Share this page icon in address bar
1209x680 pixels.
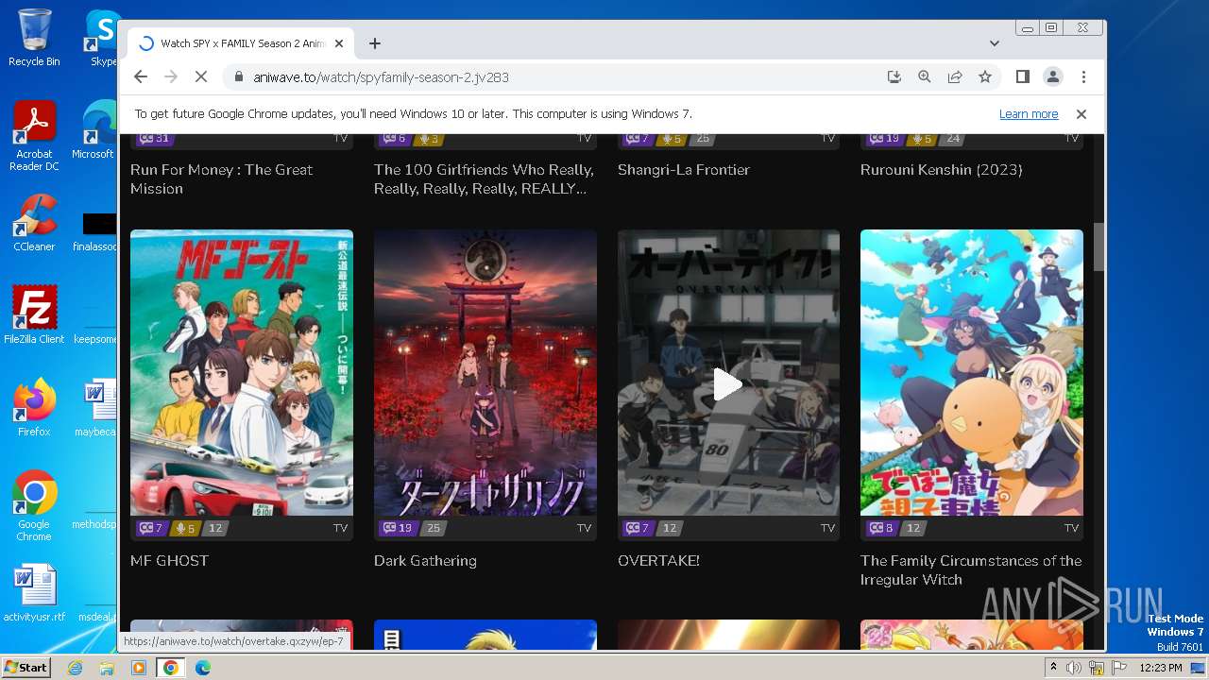point(955,77)
